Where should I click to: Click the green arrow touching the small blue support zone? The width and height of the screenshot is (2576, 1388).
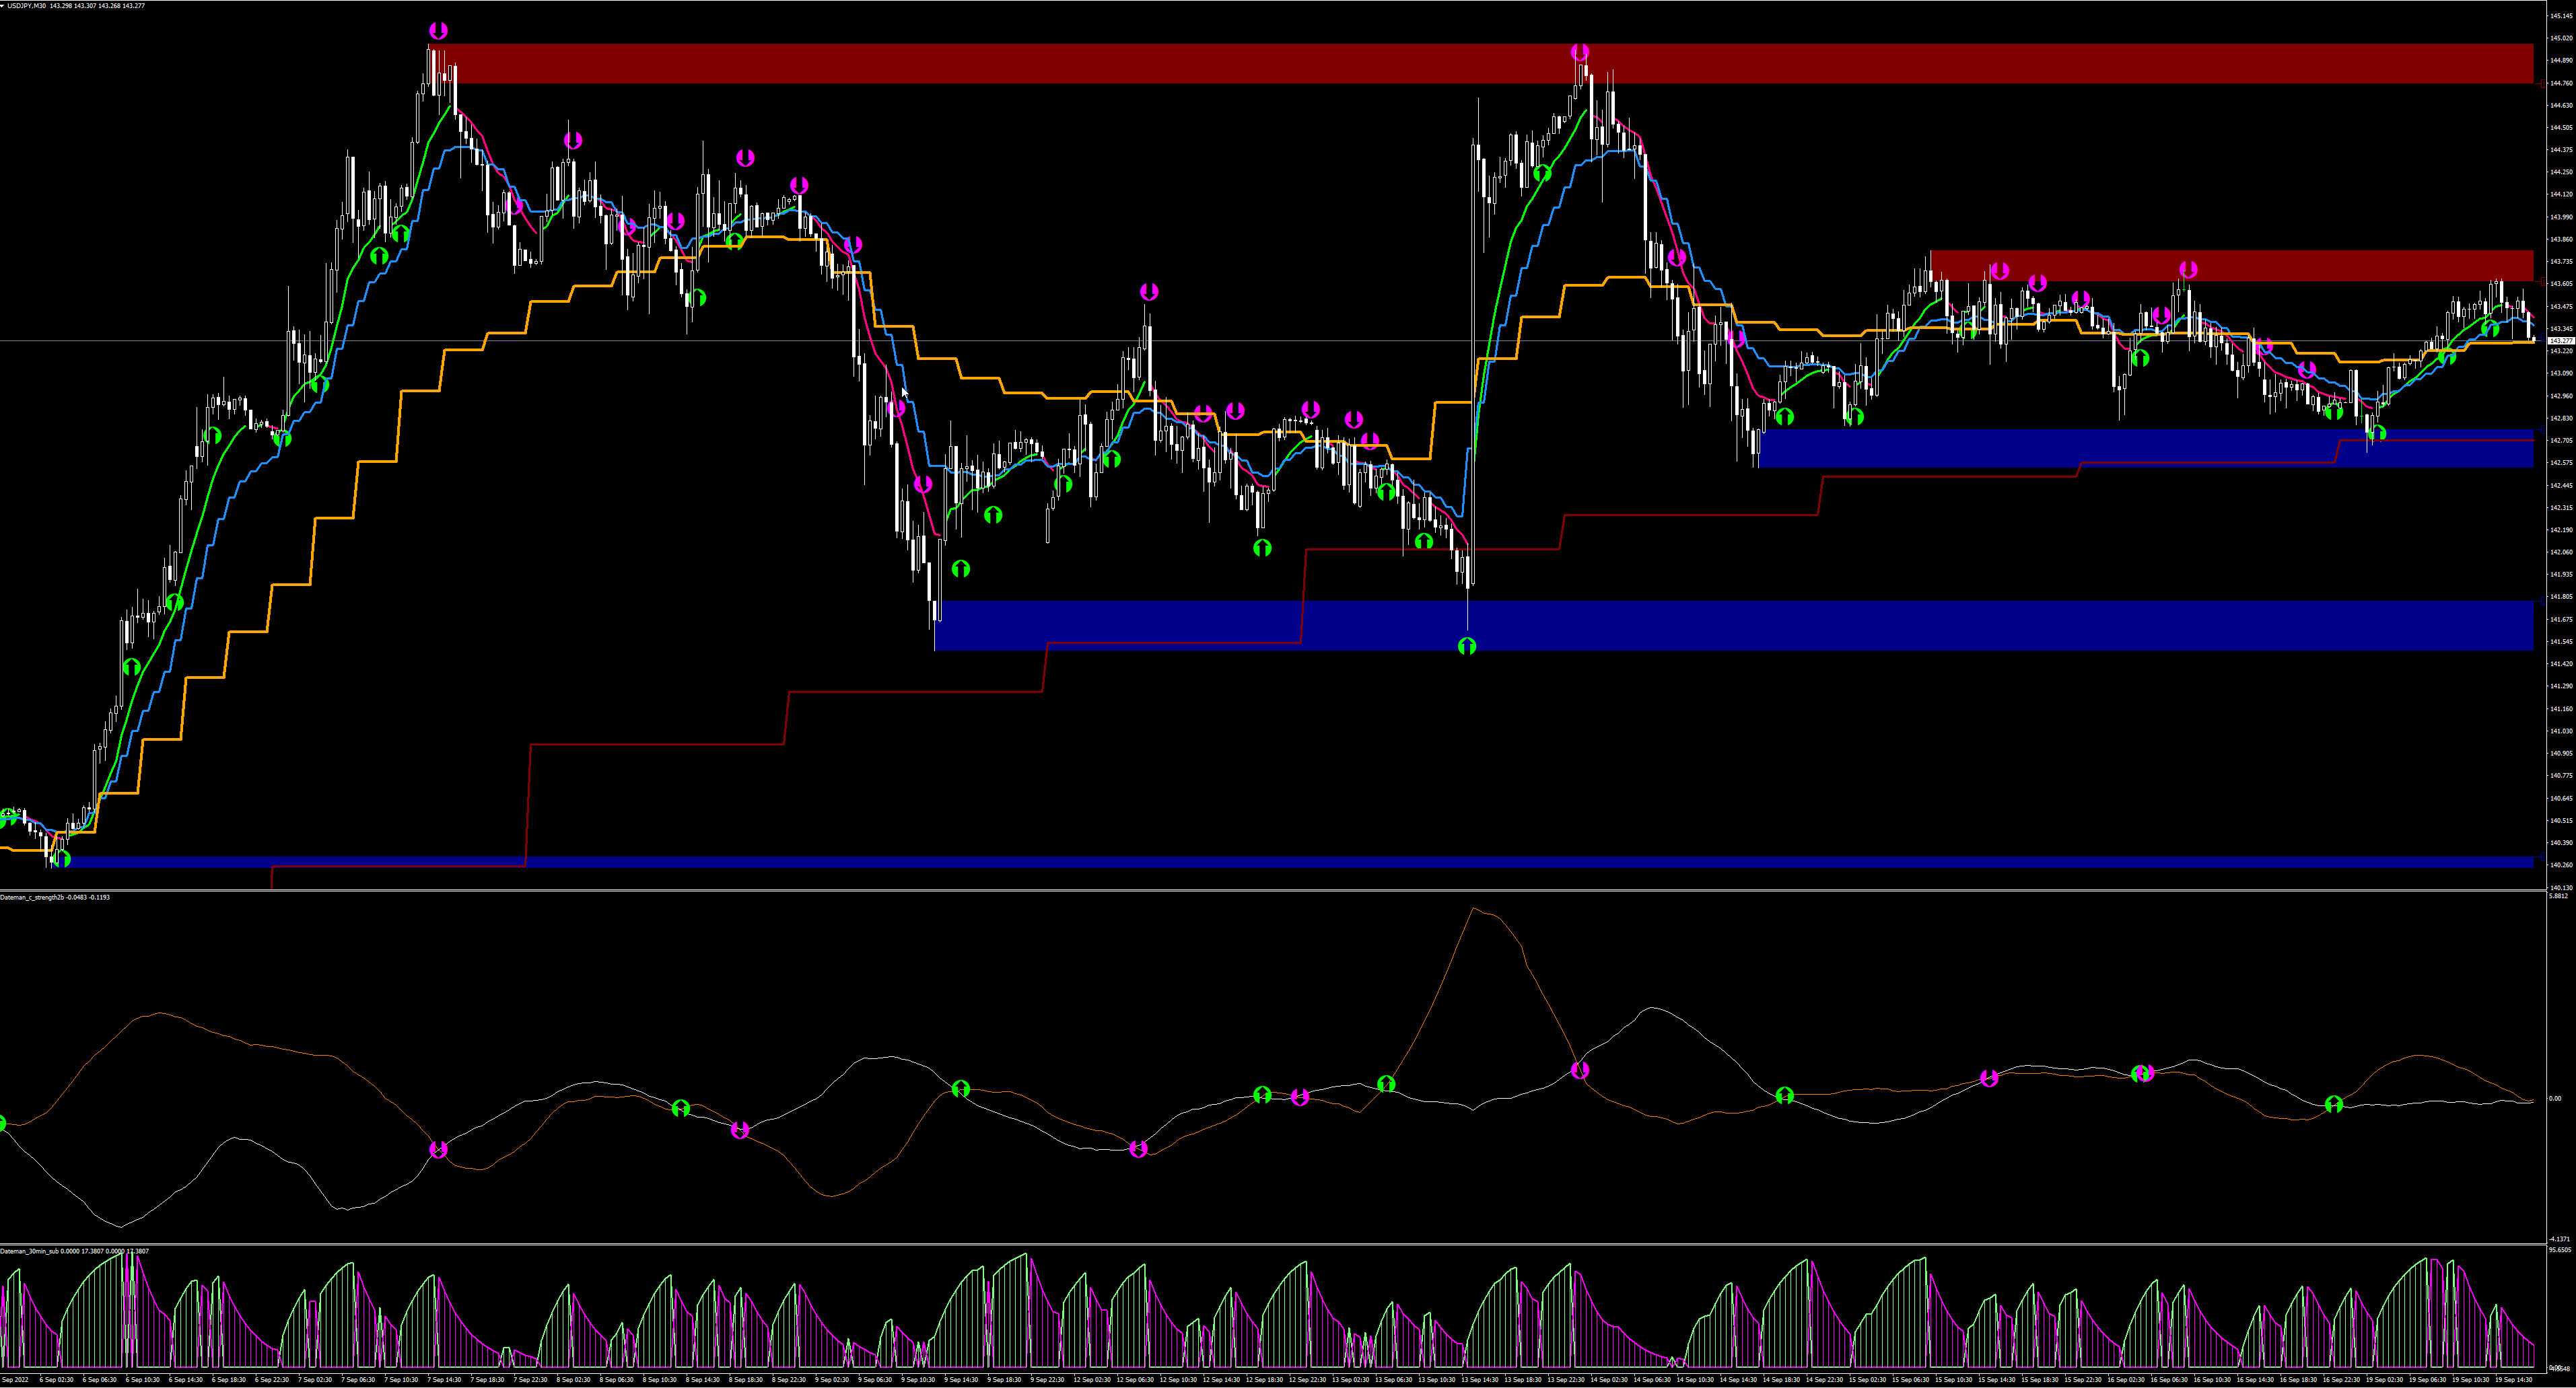point(2378,434)
